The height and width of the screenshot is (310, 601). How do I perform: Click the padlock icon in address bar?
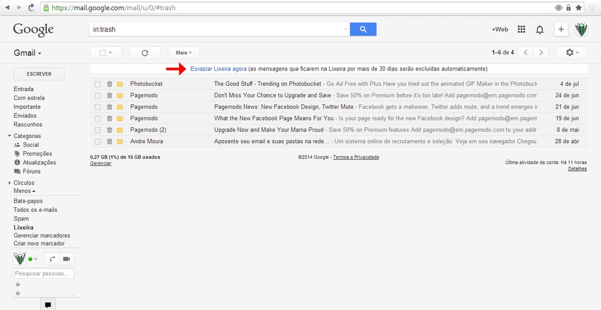(46, 7)
